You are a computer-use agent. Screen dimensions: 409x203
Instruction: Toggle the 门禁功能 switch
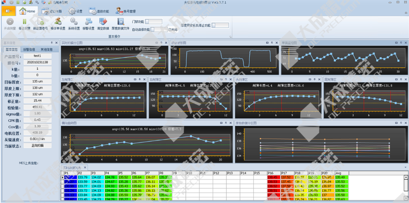(x=153, y=22)
